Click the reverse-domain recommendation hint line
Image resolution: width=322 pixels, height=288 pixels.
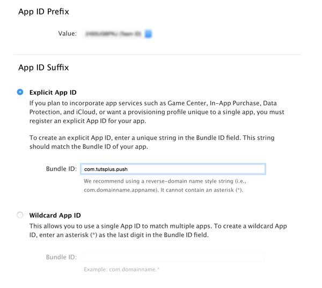point(165,181)
